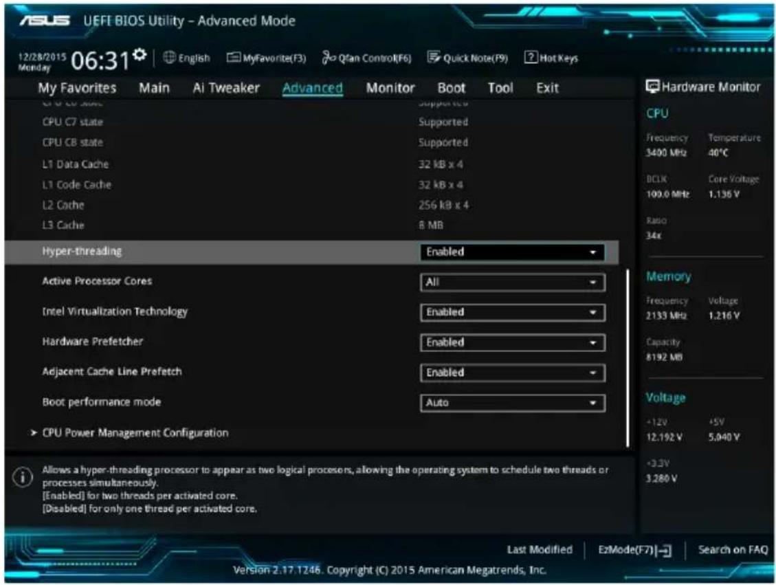The width and height of the screenshot is (776, 585).
Task: Open the Exit tab
Action: pos(547,88)
